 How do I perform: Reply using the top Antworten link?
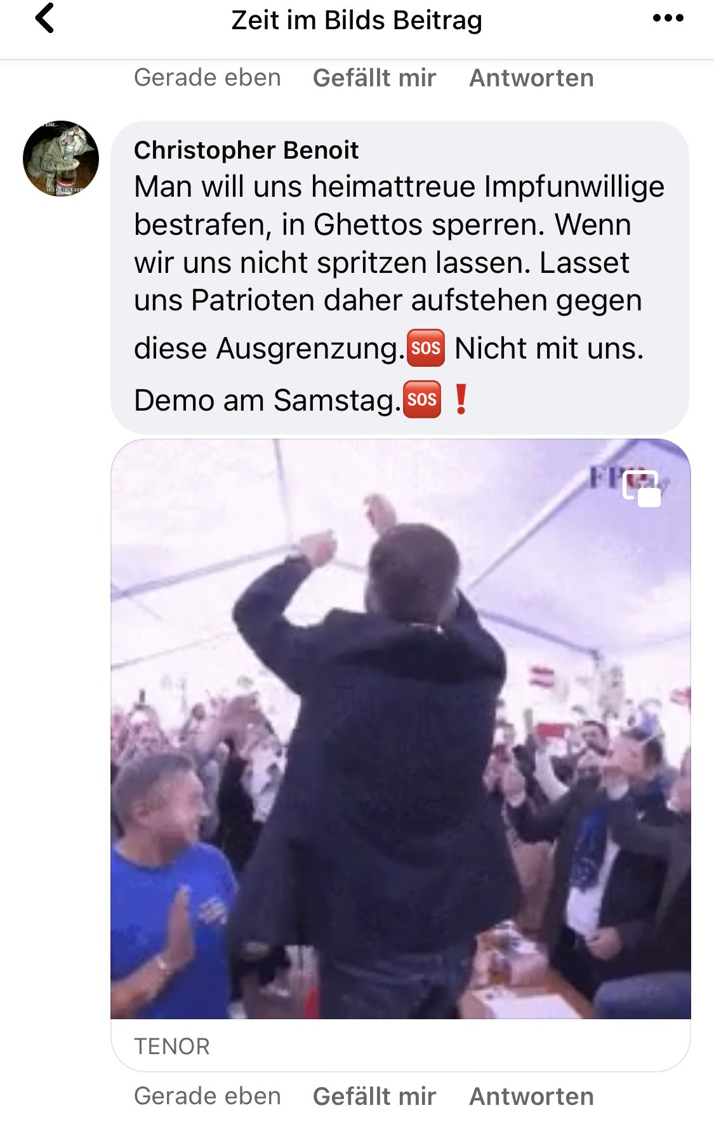coord(531,78)
